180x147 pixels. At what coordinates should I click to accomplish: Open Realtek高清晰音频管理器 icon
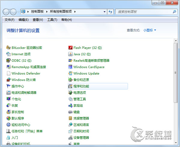coord(70,60)
